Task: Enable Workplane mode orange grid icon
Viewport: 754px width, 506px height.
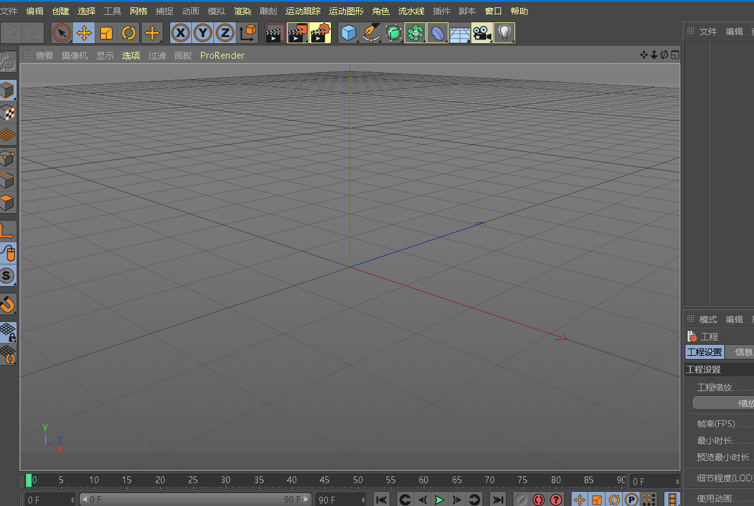Action: (8, 135)
